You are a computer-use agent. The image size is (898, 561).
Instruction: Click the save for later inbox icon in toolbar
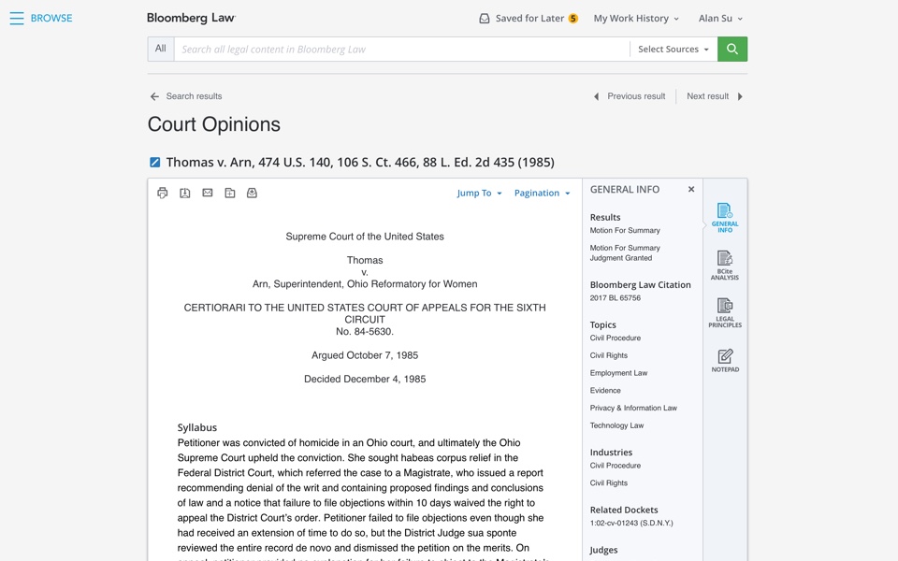pyautogui.click(x=252, y=193)
